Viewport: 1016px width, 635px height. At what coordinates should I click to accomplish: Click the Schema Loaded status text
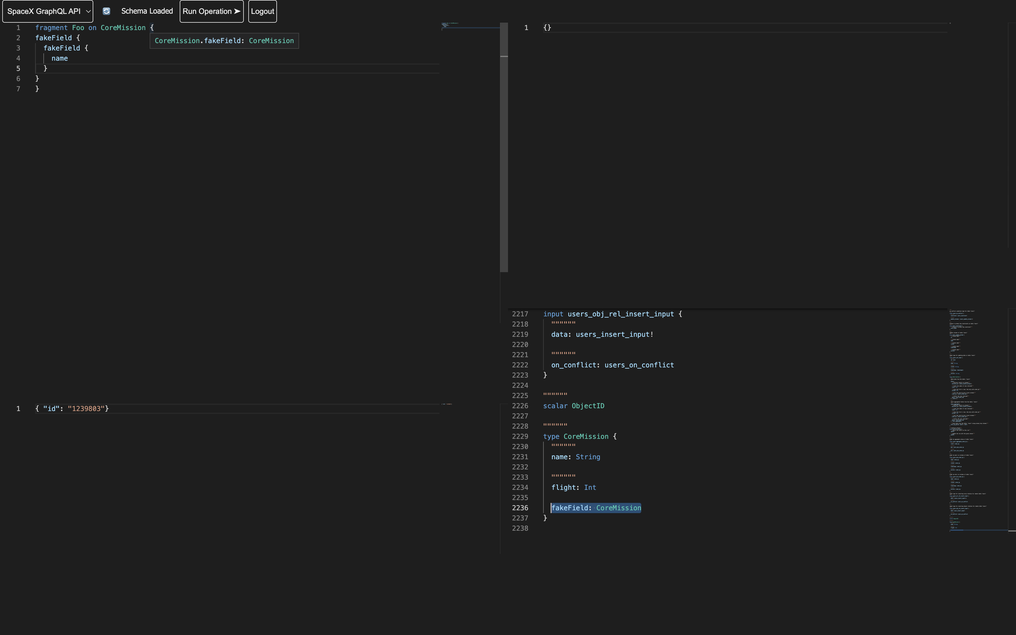coord(147,11)
